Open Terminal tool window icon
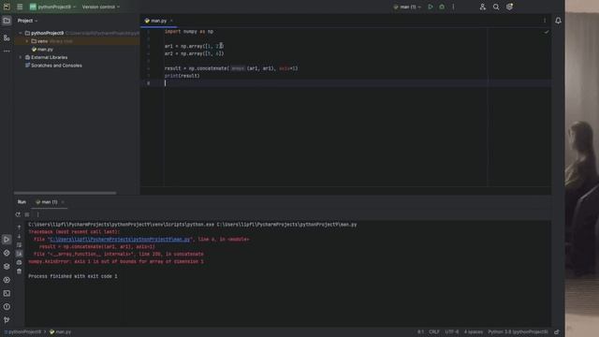Screen dimensions: 599x337 click(x=7, y=293)
